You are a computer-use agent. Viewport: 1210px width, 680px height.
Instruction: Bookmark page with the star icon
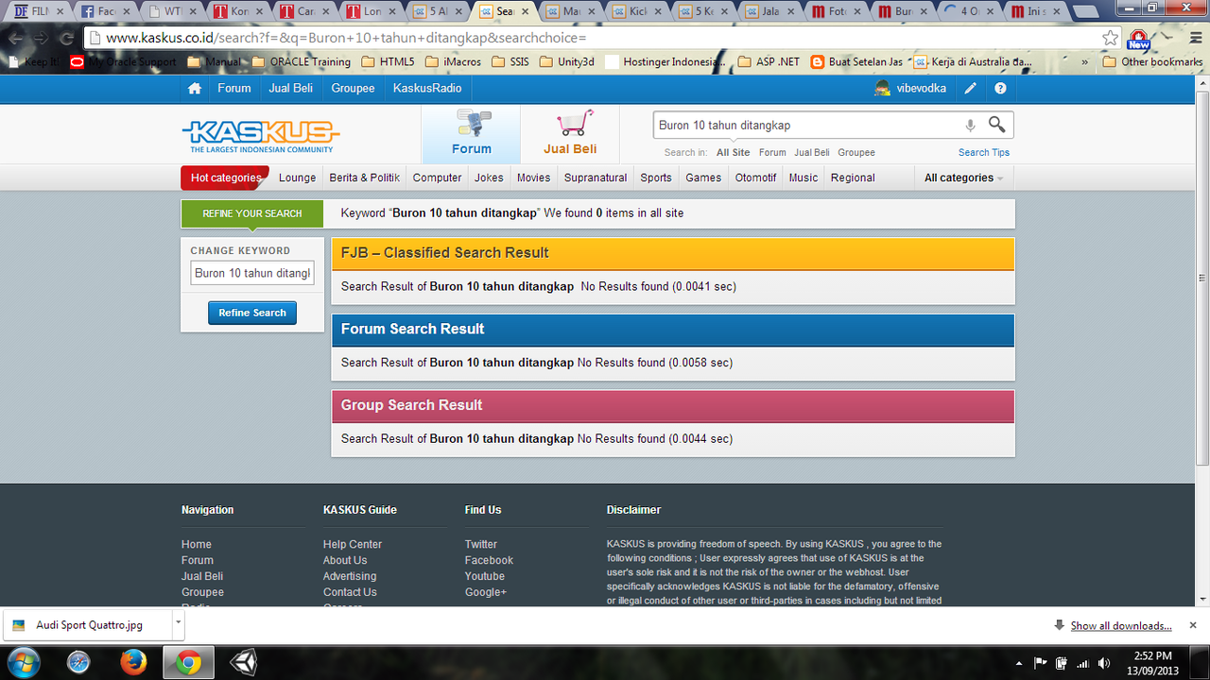[x=1110, y=38]
